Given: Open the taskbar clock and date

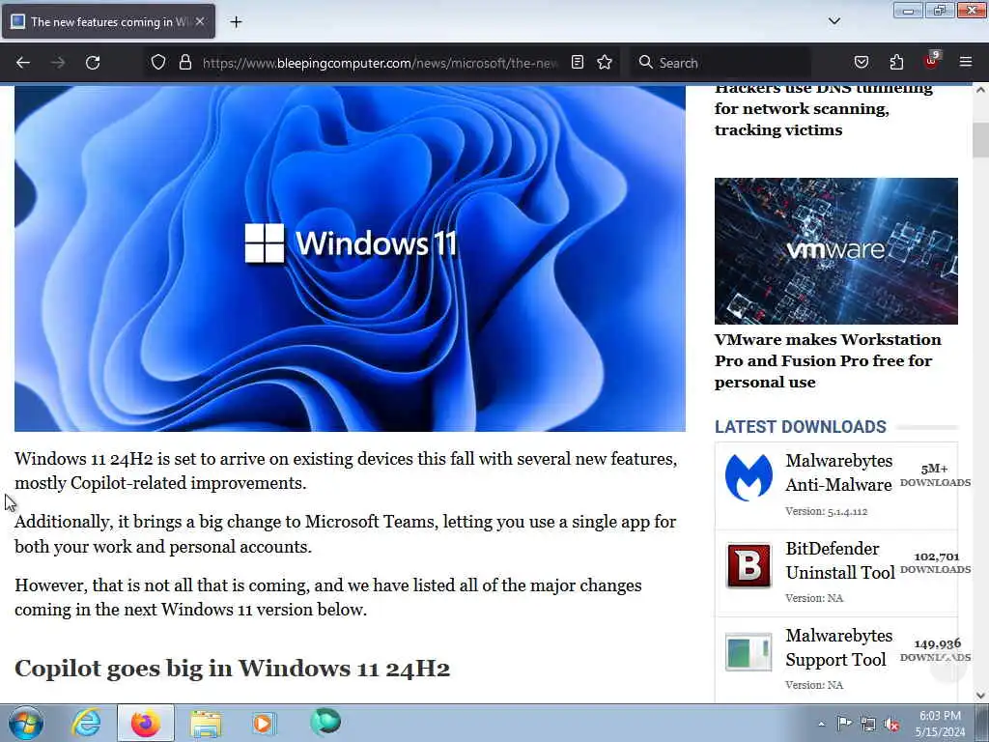Looking at the screenshot, I should tap(940, 724).
